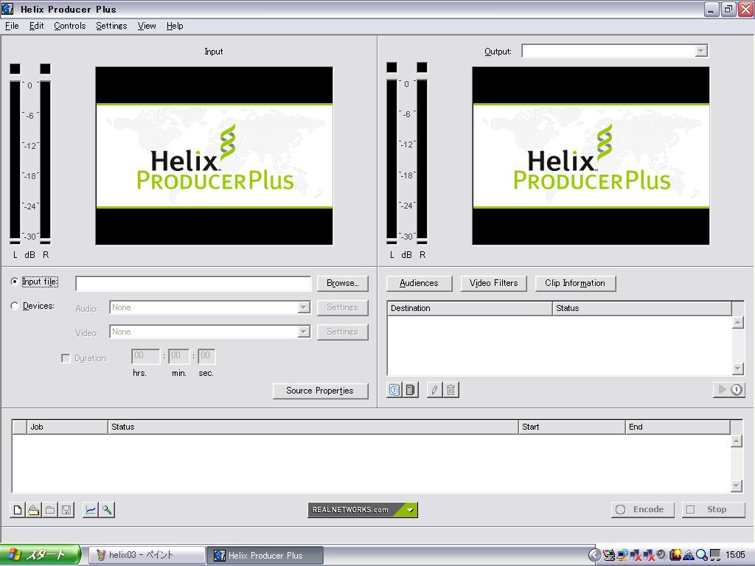
Task: Click the Destination column header
Action: click(x=470, y=308)
